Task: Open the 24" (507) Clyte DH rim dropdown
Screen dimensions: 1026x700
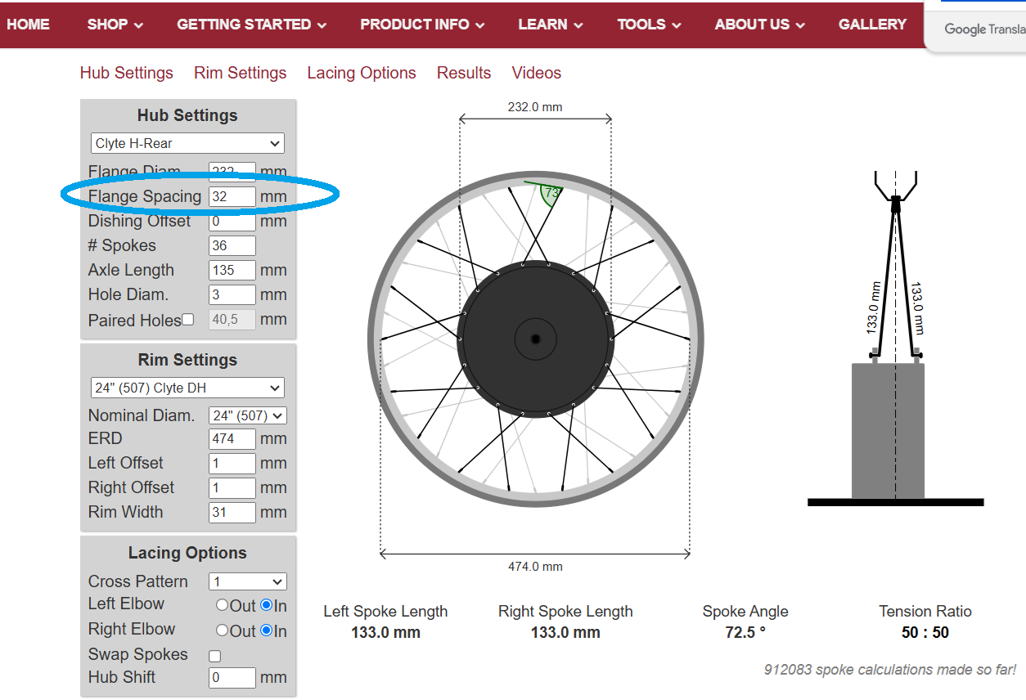Action: pyautogui.click(x=187, y=388)
